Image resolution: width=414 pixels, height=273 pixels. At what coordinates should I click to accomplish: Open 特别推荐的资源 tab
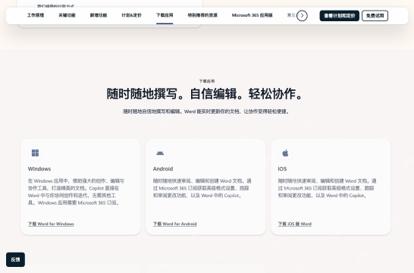pos(202,15)
